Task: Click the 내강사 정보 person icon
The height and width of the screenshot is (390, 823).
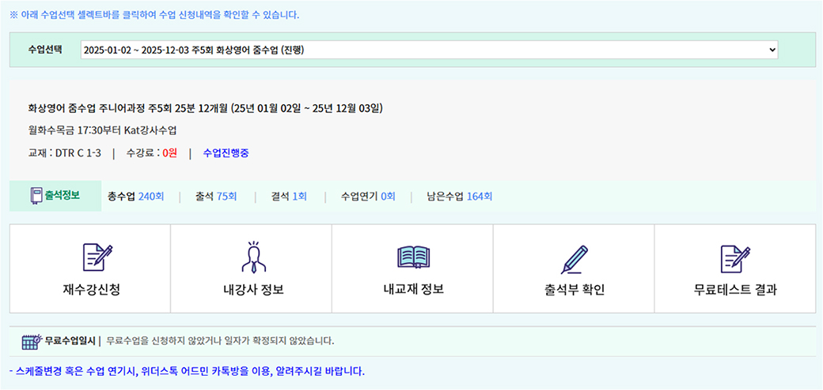Action: (253, 257)
